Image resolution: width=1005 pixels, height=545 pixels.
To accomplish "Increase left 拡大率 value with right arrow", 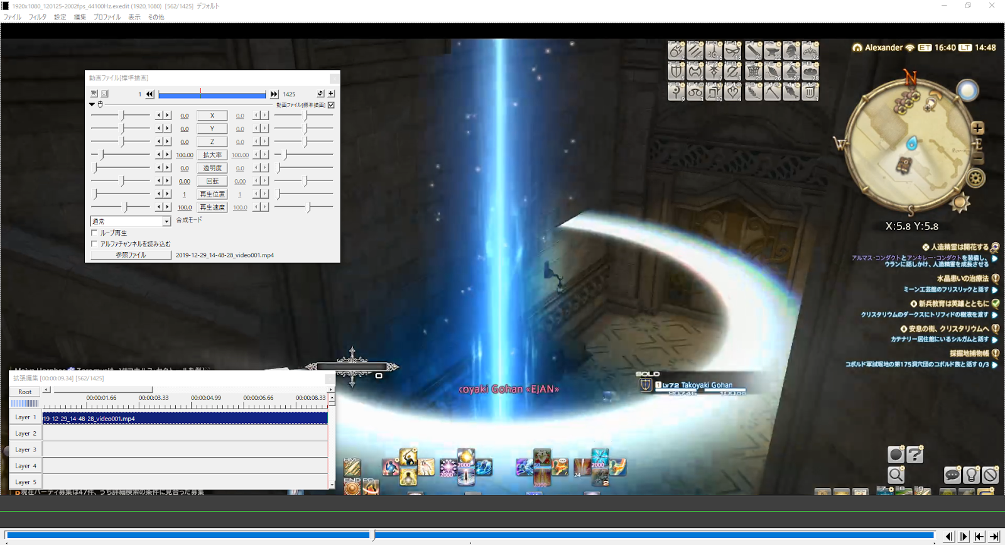I will 167,155.
